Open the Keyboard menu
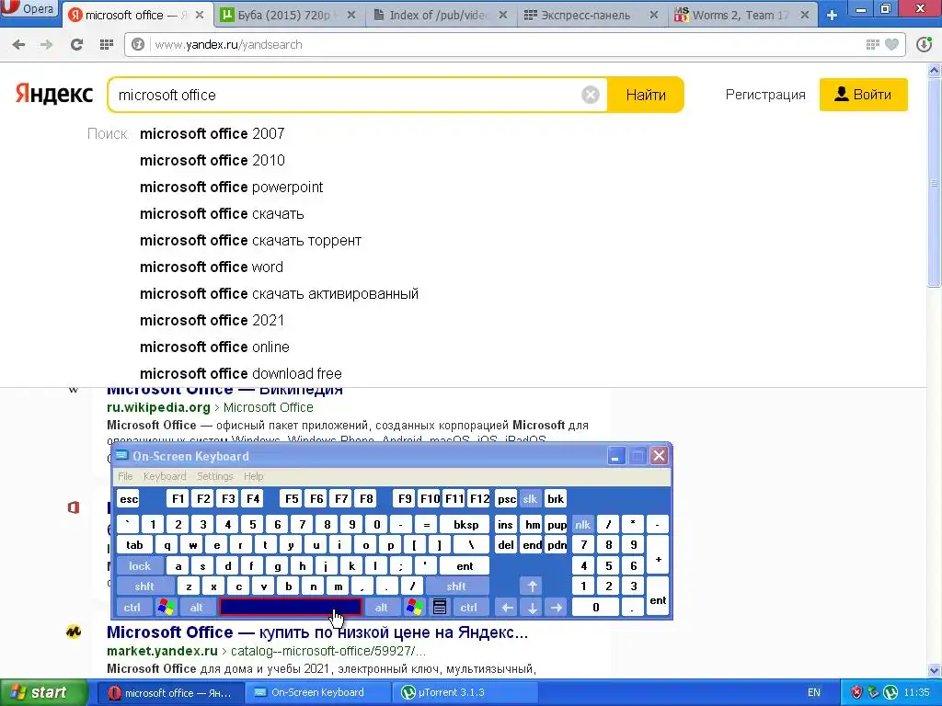 165,476
